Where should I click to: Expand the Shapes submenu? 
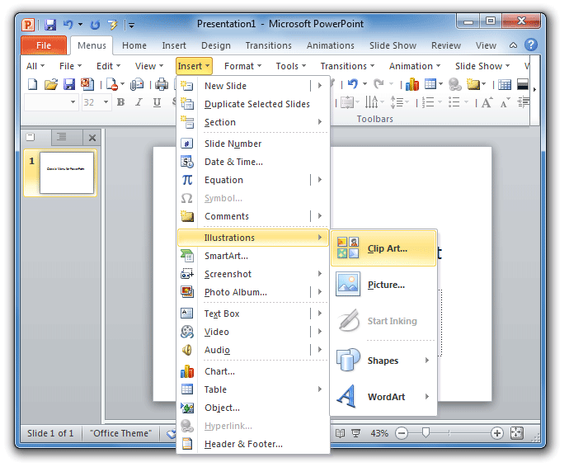[x=383, y=361]
